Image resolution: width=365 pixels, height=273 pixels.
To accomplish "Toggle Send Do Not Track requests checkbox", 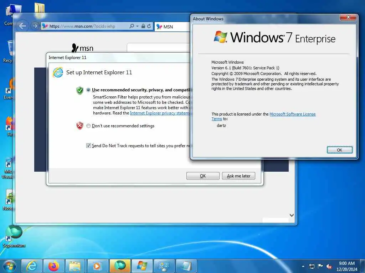I will point(88,145).
